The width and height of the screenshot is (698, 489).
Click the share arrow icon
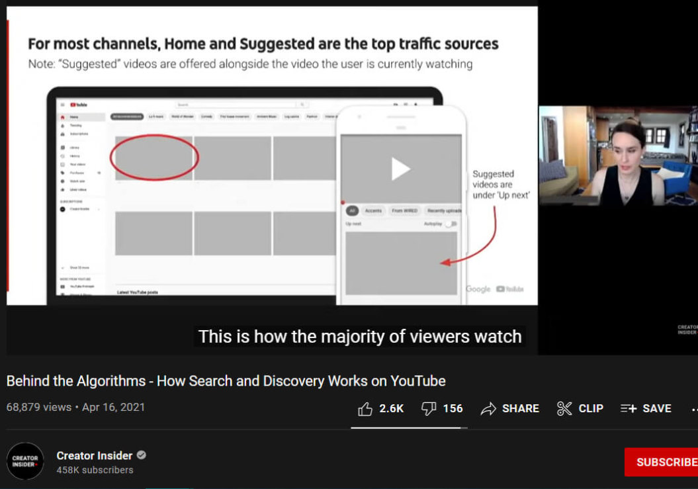488,408
